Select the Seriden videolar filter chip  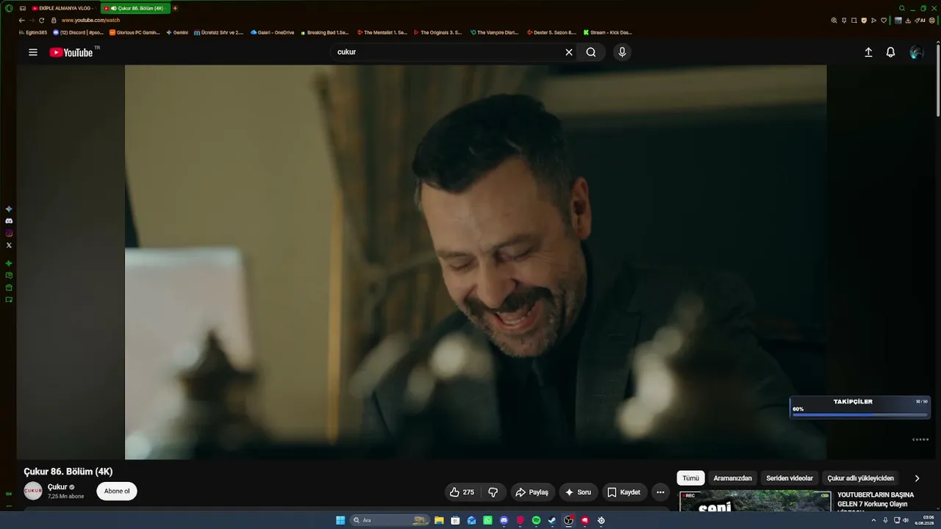790,478
